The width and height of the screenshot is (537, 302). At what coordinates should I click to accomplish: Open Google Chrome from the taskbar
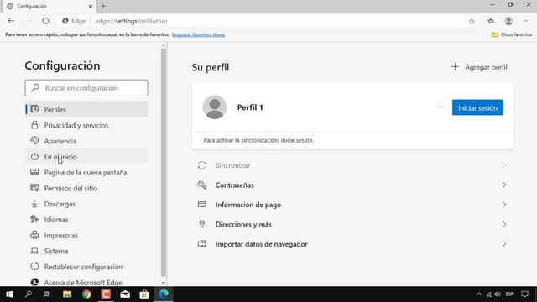pos(86,294)
